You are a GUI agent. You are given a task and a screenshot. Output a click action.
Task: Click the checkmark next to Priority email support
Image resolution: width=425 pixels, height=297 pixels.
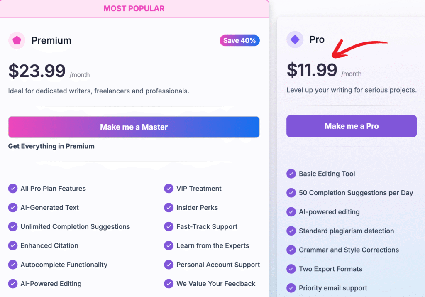291,288
